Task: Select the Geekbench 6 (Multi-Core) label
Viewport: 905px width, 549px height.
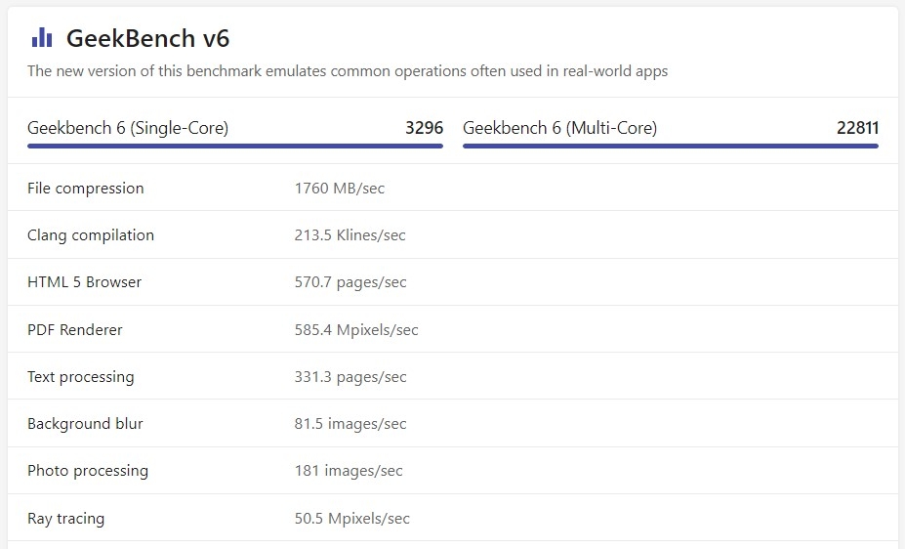Action: [x=559, y=128]
